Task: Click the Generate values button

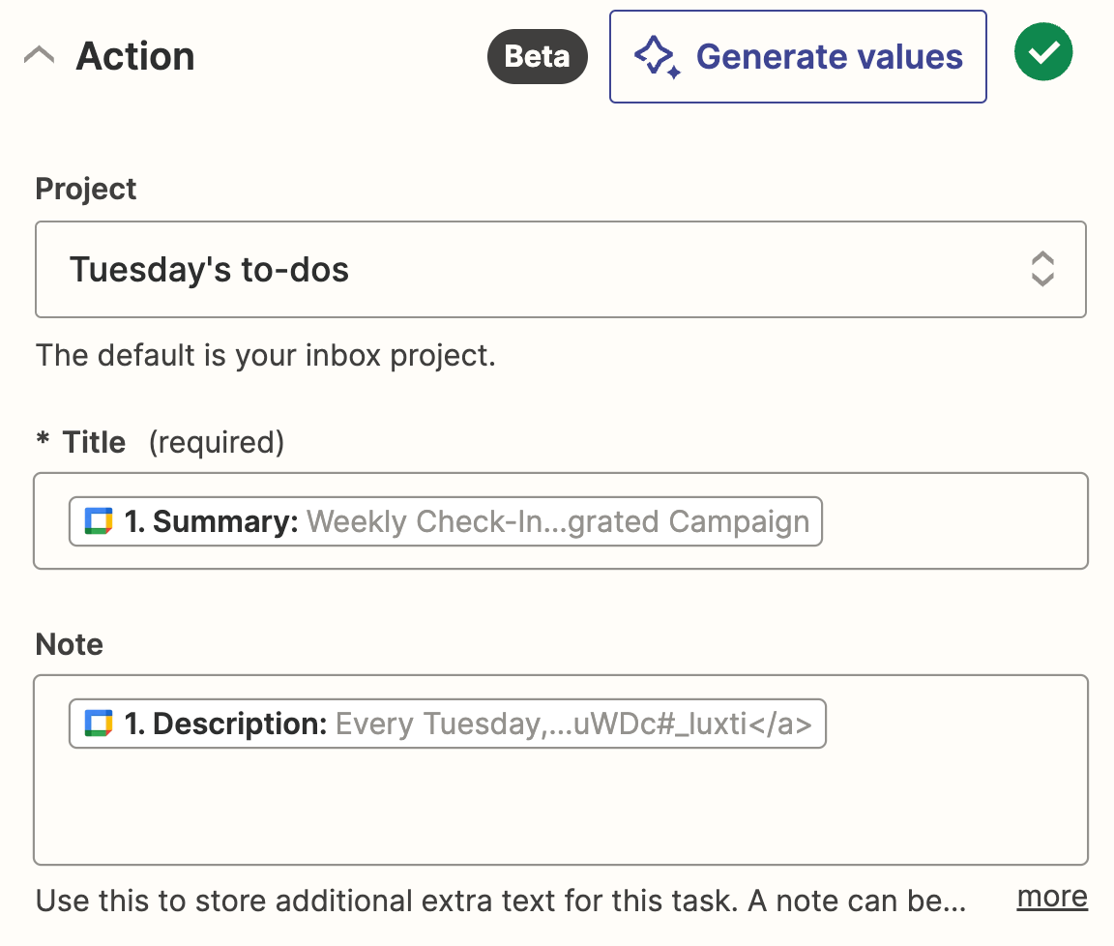Action: pos(798,57)
